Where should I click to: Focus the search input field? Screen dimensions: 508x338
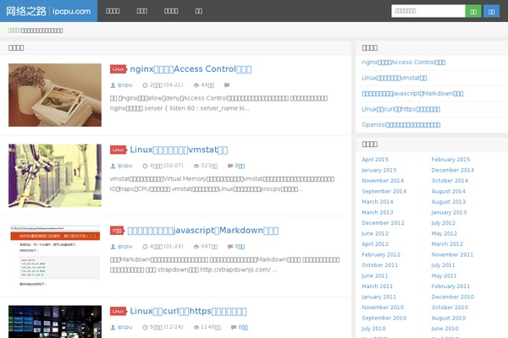pos(428,11)
